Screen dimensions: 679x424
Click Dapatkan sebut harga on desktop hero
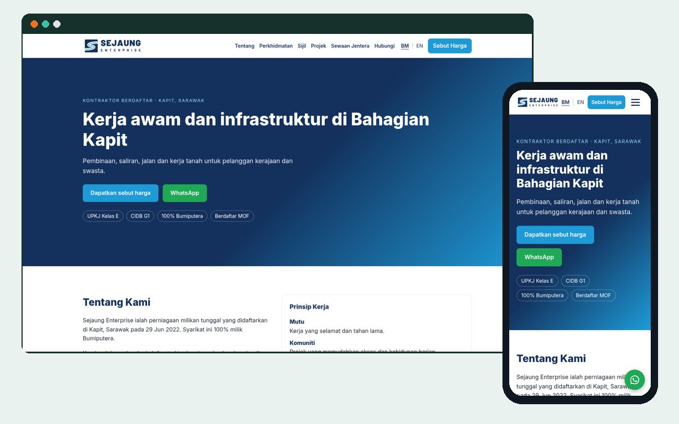click(x=121, y=193)
